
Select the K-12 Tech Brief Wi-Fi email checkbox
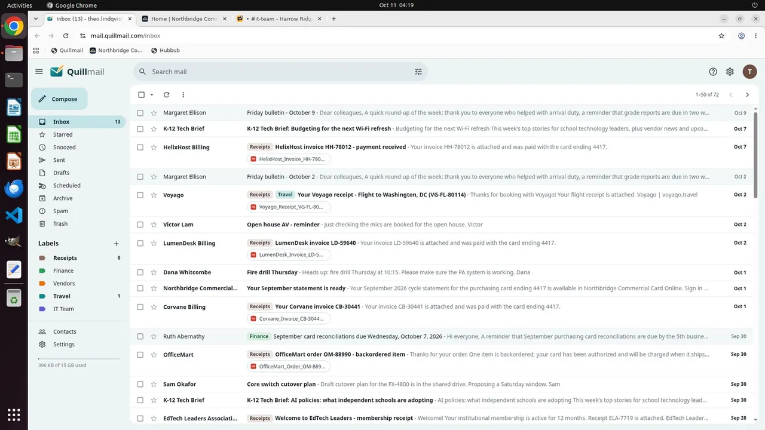(x=140, y=129)
